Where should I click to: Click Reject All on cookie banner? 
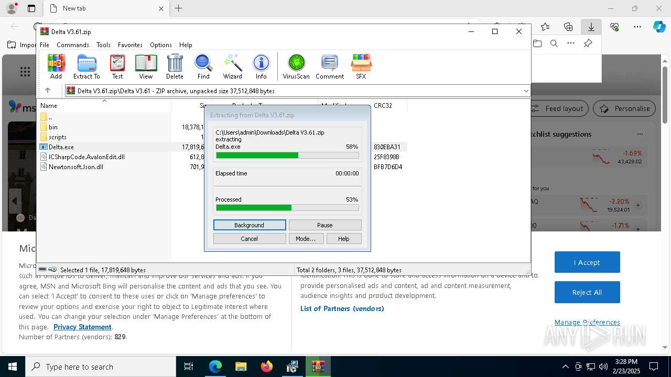587,292
